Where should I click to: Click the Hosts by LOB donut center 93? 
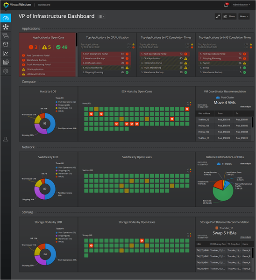pyautogui.click(x=45, y=123)
